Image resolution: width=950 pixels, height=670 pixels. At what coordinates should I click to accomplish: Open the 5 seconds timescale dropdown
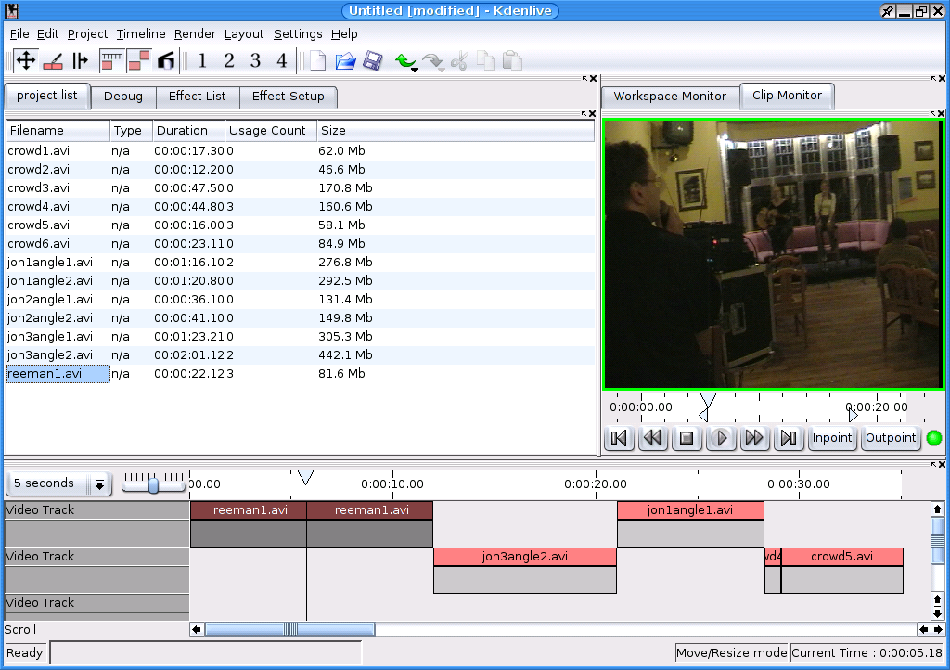99,483
